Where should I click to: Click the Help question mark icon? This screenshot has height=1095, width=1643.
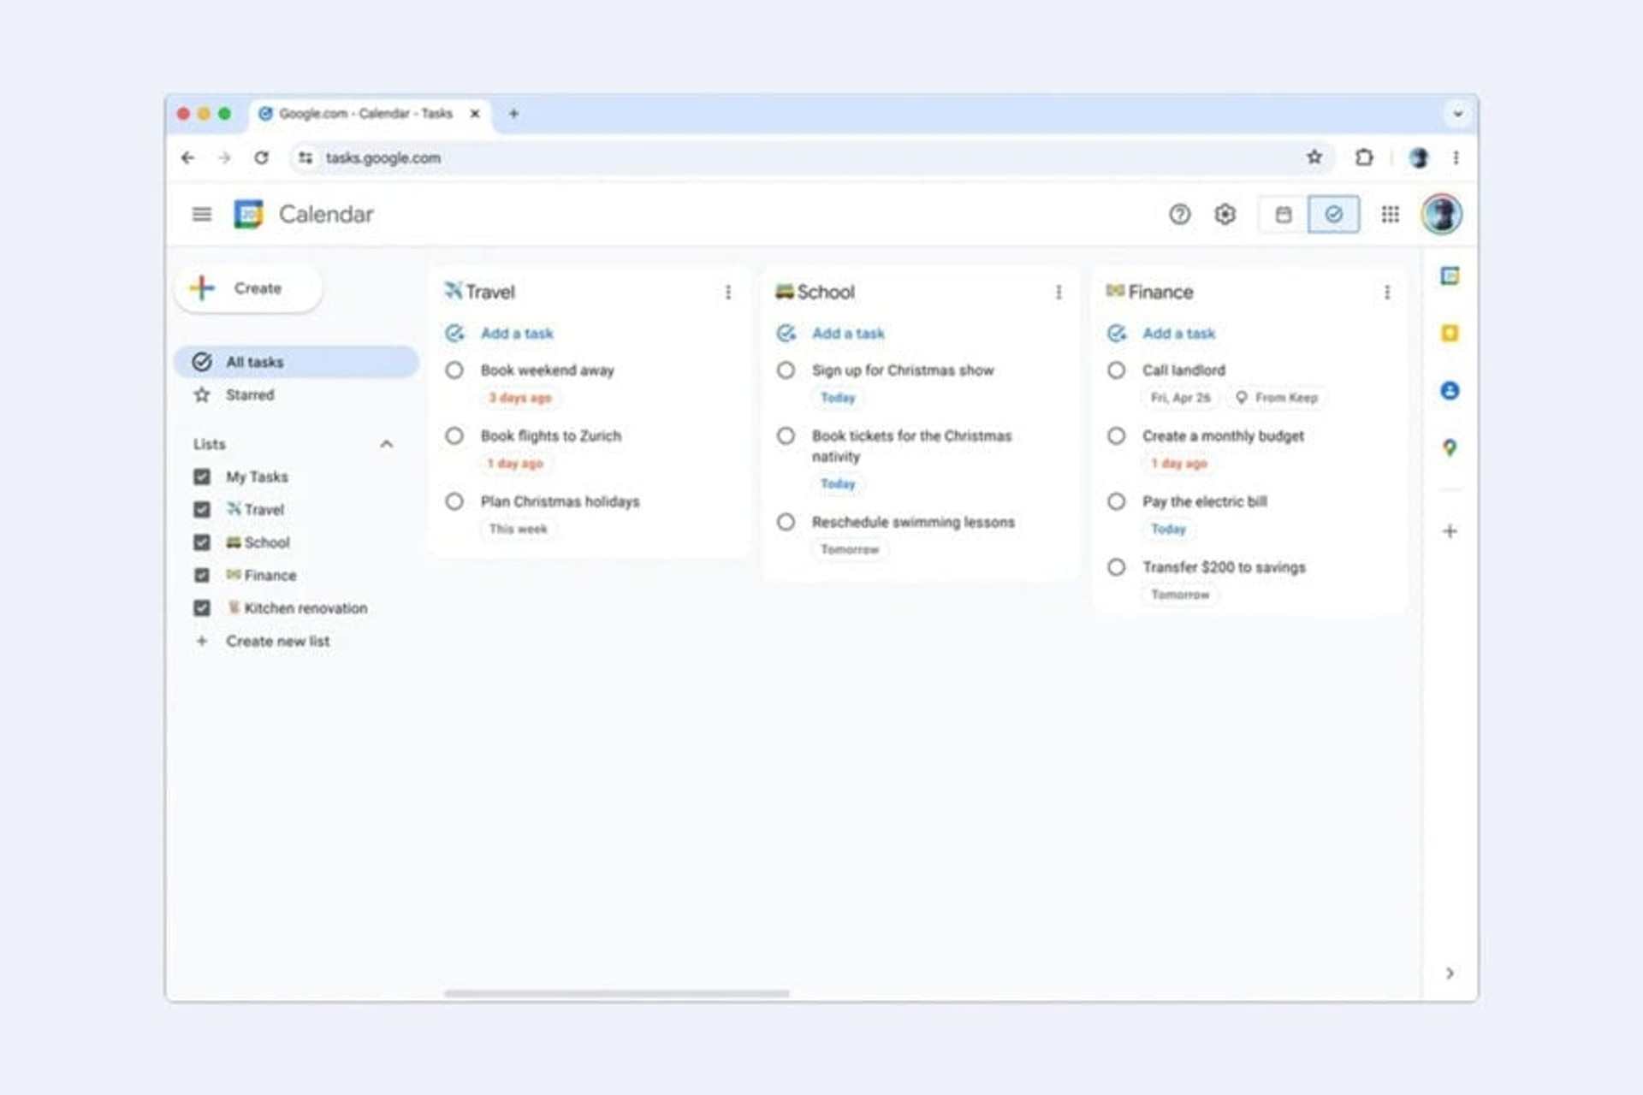[1179, 215]
